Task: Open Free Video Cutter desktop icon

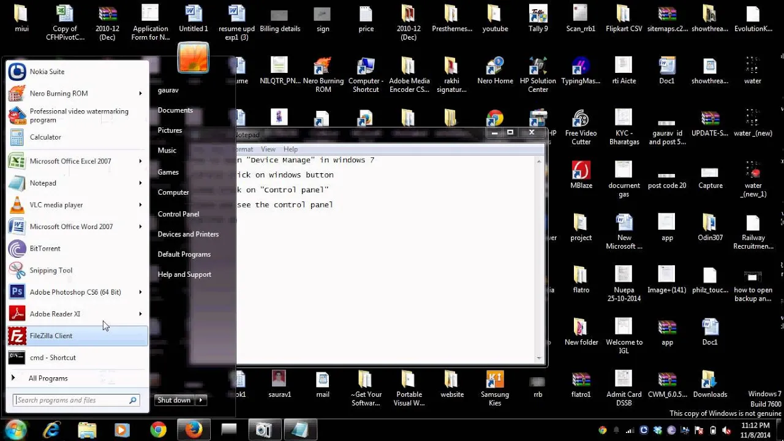Action: pos(581,128)
